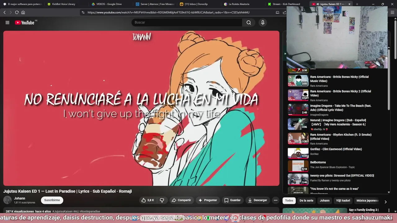Dislike the video with thumbs down
The image size is (397, 223).
click(162, 200)
